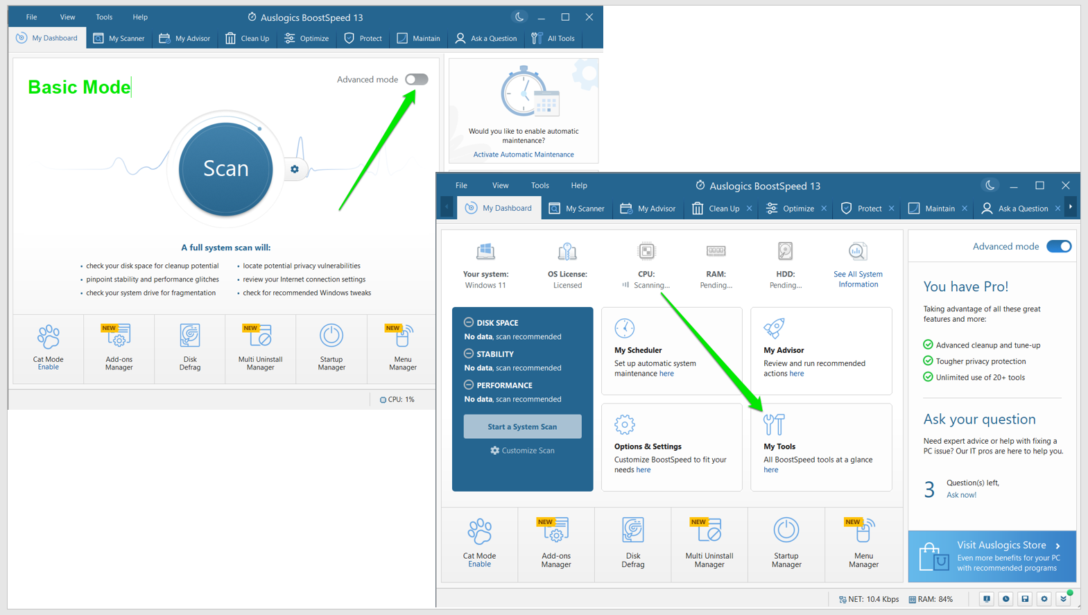This screenshot has width=1088, height=615.
Task: Collapse the STABILITY section
Action: click(x=469, y=354)
